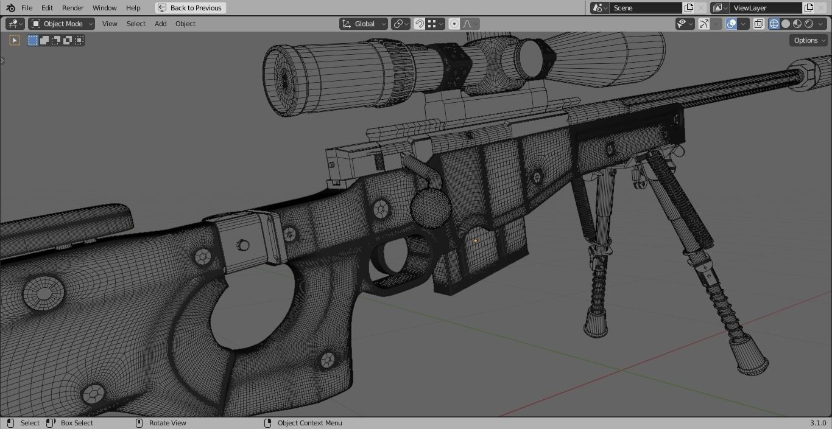Click the orange object origin dot
Viewport: 832px width, 429px height.
(476, 240)
